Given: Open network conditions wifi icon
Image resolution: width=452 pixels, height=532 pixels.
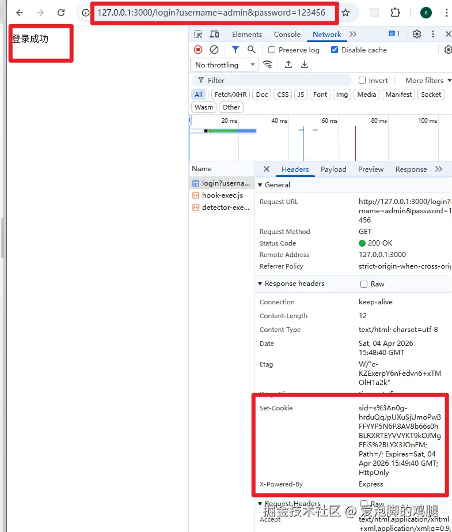Looking at the screenshot, I should coord(268,65).
